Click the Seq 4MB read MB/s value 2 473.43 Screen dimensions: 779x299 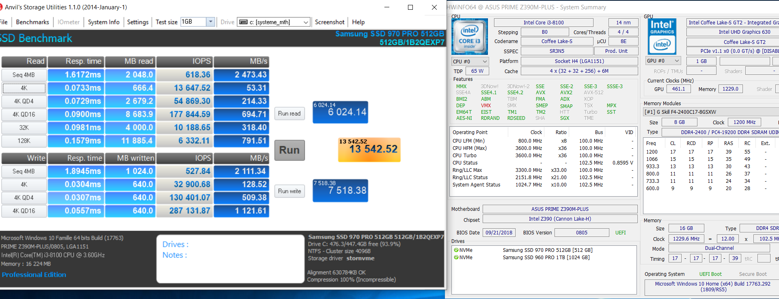[242, 75]
